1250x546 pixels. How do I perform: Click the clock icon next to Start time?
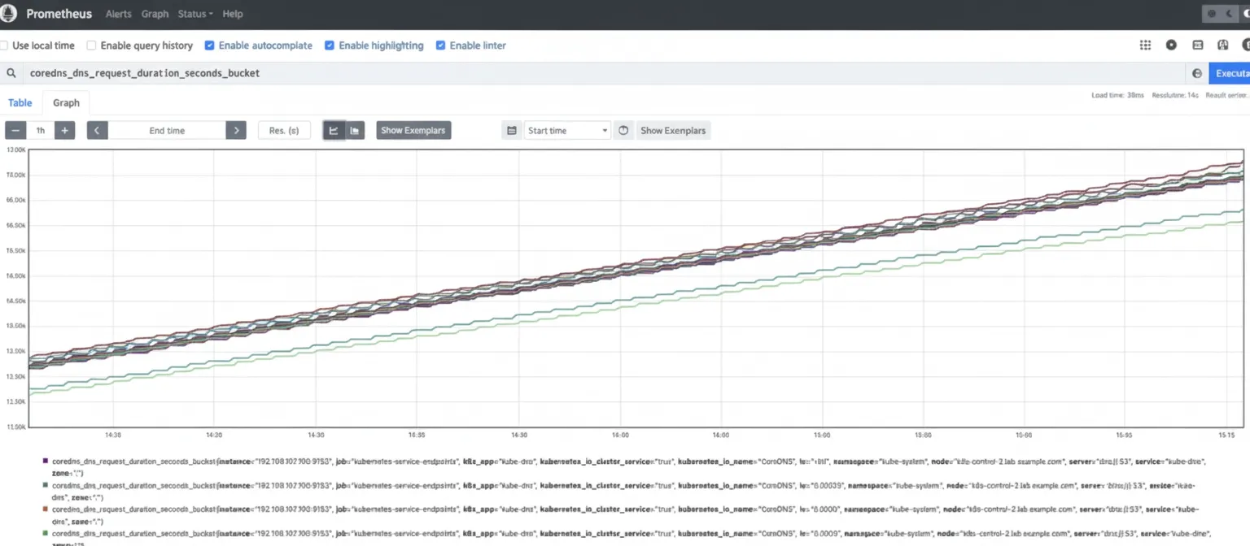pos(623,130)
